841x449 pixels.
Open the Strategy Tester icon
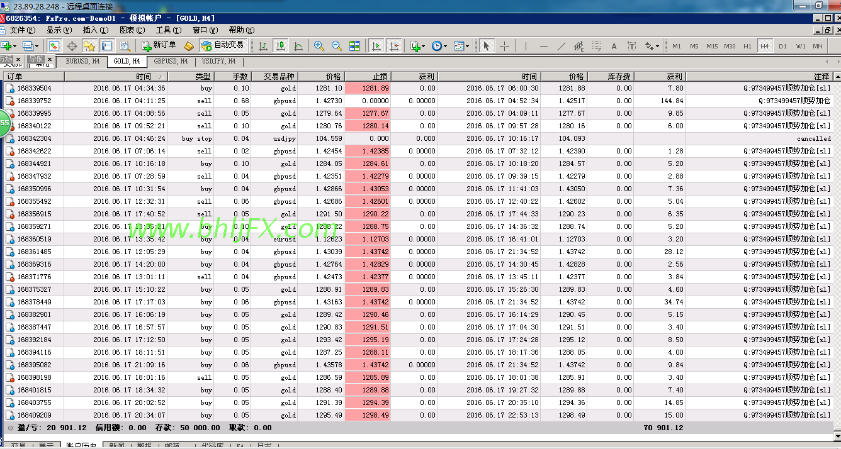125,46
